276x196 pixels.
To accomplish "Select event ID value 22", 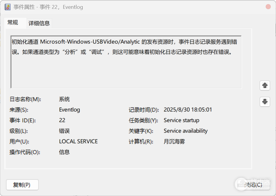I will pyautogui.click(x=62, y=120).
